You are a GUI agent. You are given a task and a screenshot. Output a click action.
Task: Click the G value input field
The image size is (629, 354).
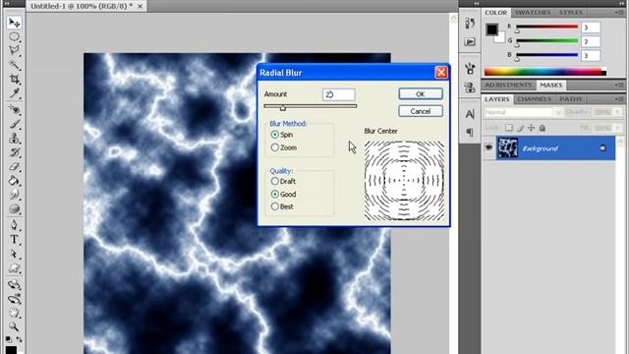[591, 41]
